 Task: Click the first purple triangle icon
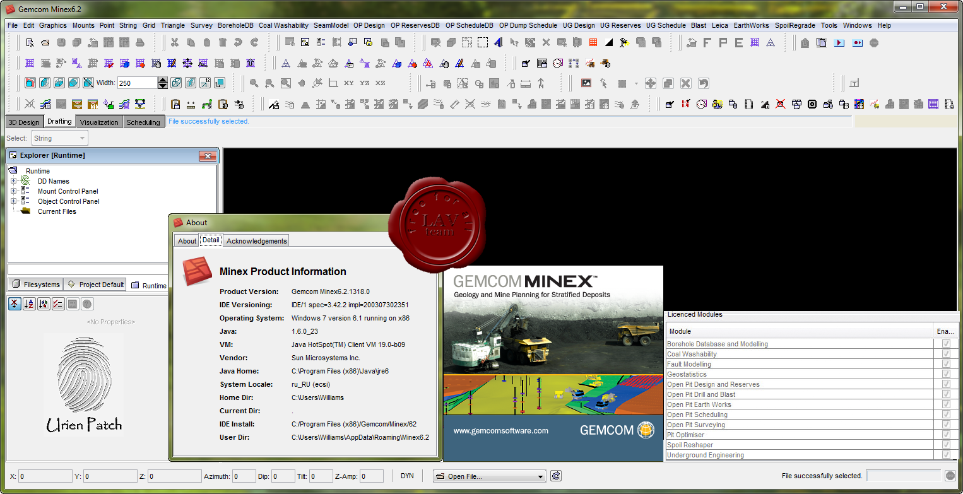(x=286, y=63)
